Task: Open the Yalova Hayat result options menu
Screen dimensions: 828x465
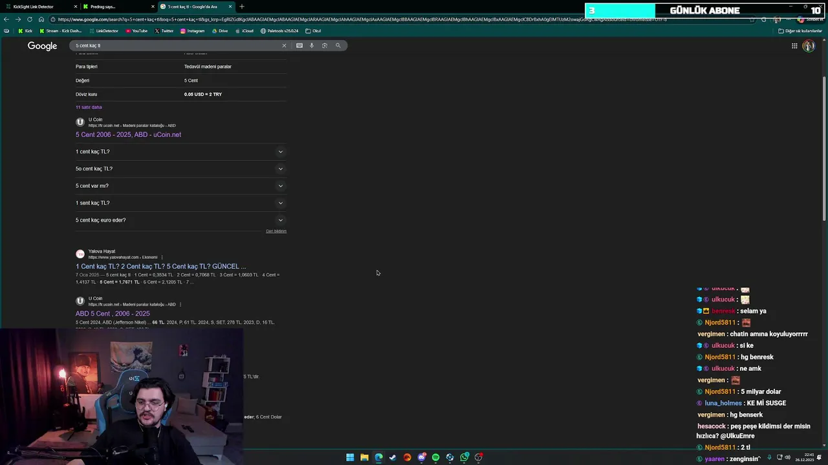Action: (x=162, y=258)
